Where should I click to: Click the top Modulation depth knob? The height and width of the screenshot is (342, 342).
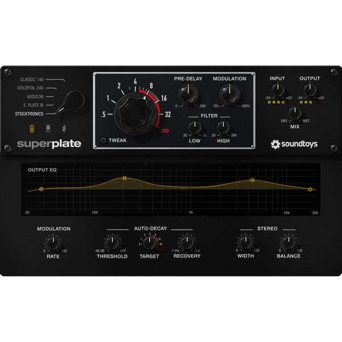click(x=230, y=95)
